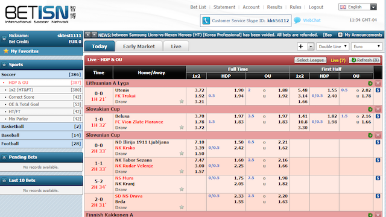Select Baseball sport category
The height and width of the screenshot is (217, 386).
[x=41, y=135]
